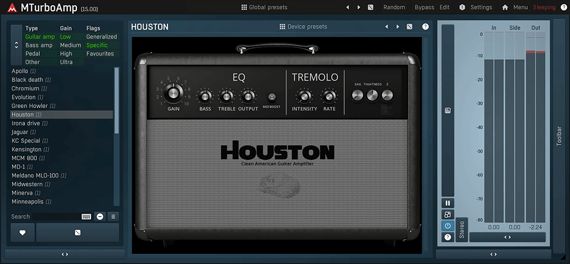Viewport: 570px width, 264px height.
Task: Collapse the left panel with bottom arrows
Action: (65, 254)
